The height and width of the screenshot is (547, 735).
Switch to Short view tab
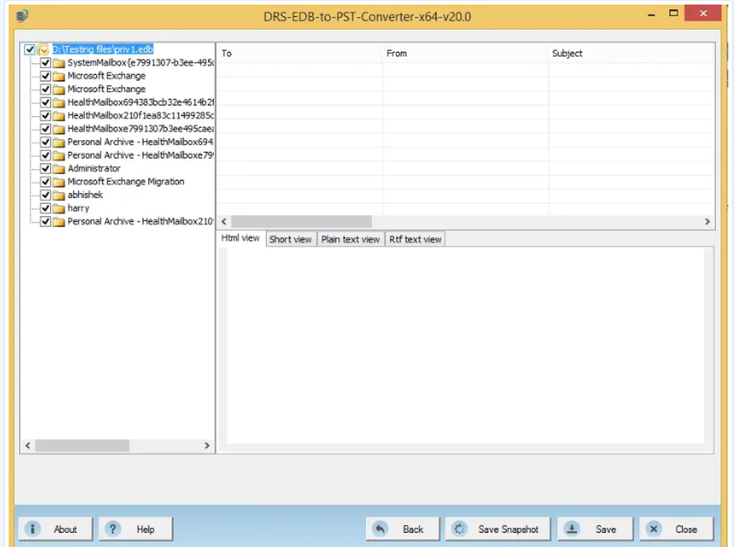click(x=290, y=239)
